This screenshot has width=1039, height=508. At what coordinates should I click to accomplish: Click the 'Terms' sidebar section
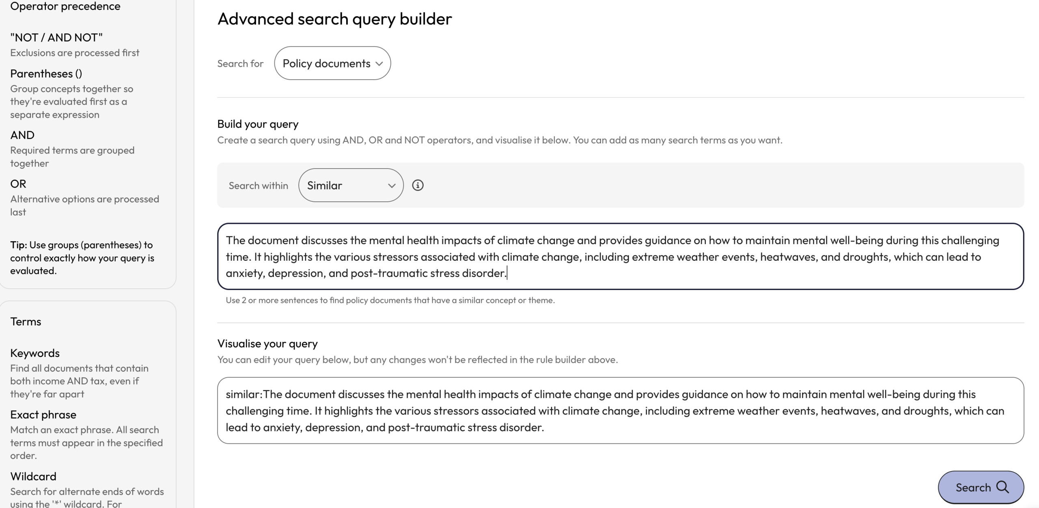(x=26, y=321)
